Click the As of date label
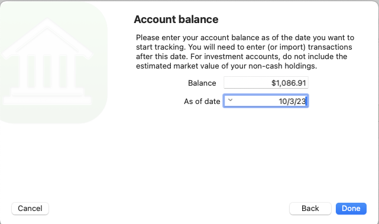Image resolution: width=379 pixels, height=224 pixels. [x=202, y=101]
